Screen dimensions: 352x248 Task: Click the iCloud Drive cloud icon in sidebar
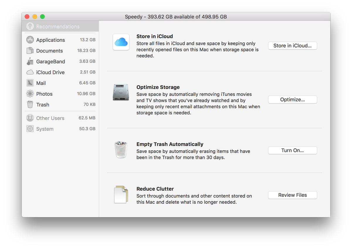(30, 72)
